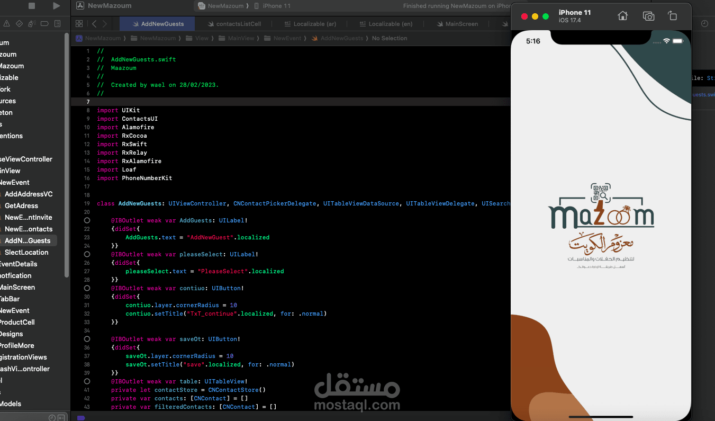
Task: Switch to the MainScreen tab
Action: click(457, 24)
